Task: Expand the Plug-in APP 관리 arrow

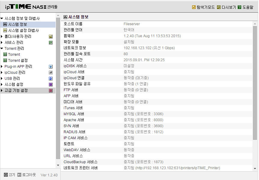Action: tap(2, 66)
